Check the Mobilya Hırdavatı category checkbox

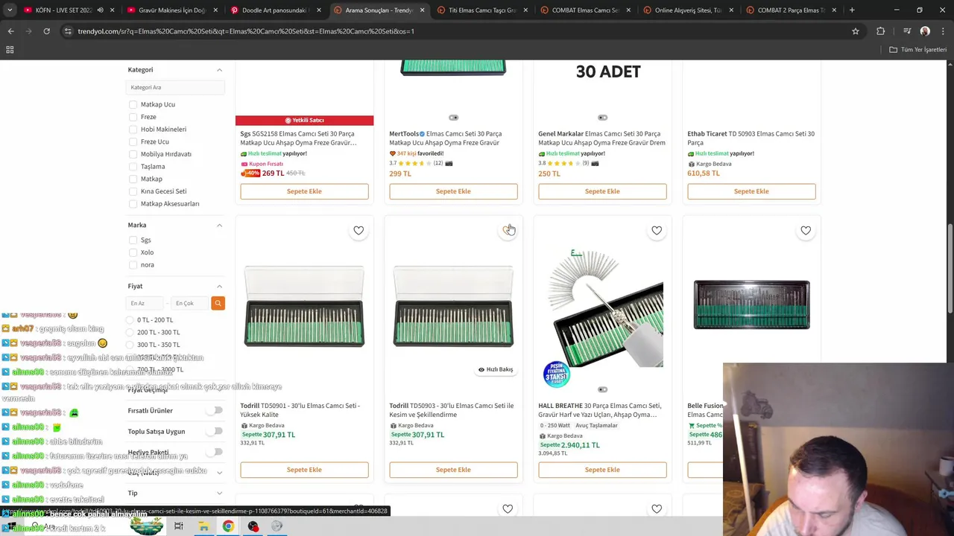click(x=133, y=154)
